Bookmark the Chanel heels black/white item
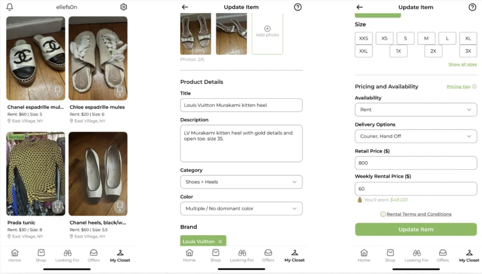Viewport: 482px width, 274px height. tap(120, 207)
